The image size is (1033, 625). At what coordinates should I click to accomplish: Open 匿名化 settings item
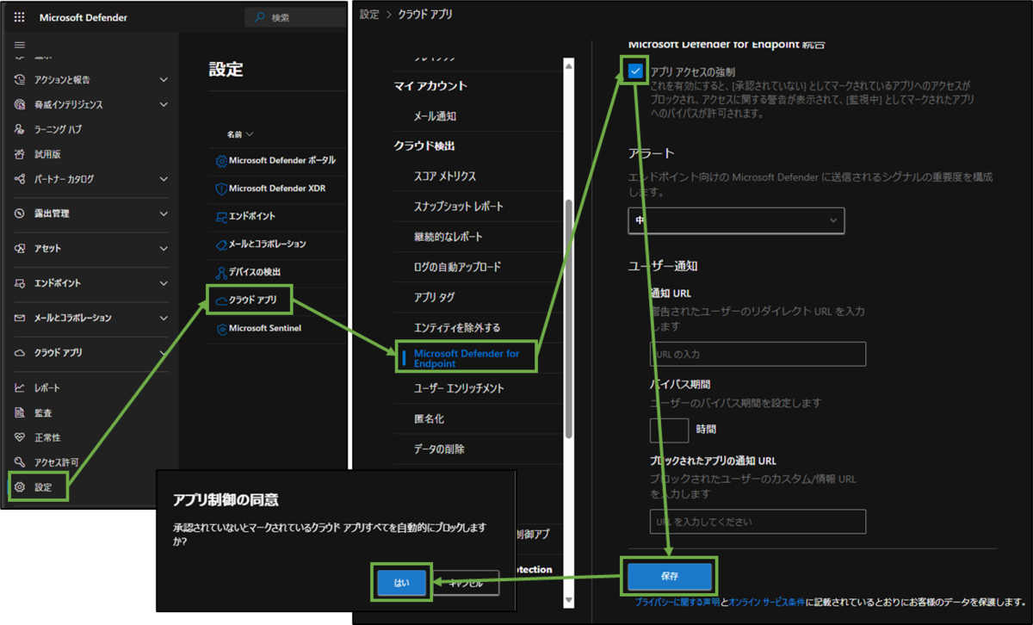click(429, 418)
